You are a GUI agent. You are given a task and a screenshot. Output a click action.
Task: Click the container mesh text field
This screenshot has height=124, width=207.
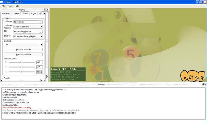pos(26,22)
